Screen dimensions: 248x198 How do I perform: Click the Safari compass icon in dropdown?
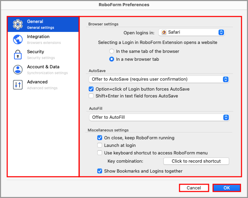click(164, 32)
